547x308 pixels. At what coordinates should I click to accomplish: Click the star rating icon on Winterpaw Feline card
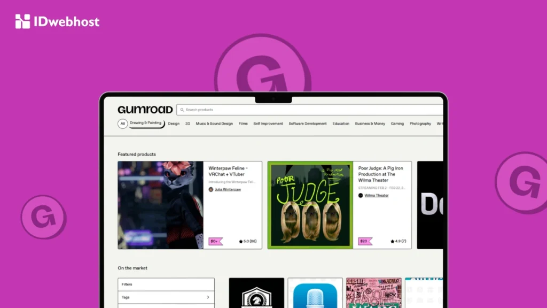coord(240,241)
